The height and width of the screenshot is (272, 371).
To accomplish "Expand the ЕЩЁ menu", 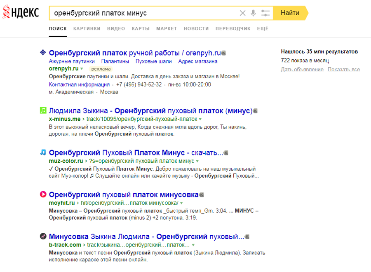I will pos(263,28).
